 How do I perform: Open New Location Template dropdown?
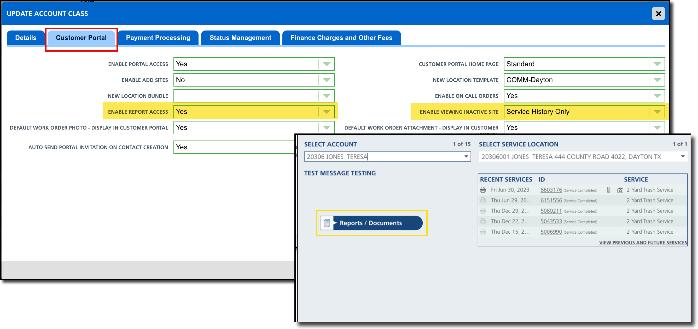pyautogui.click(x=657, y=80)
